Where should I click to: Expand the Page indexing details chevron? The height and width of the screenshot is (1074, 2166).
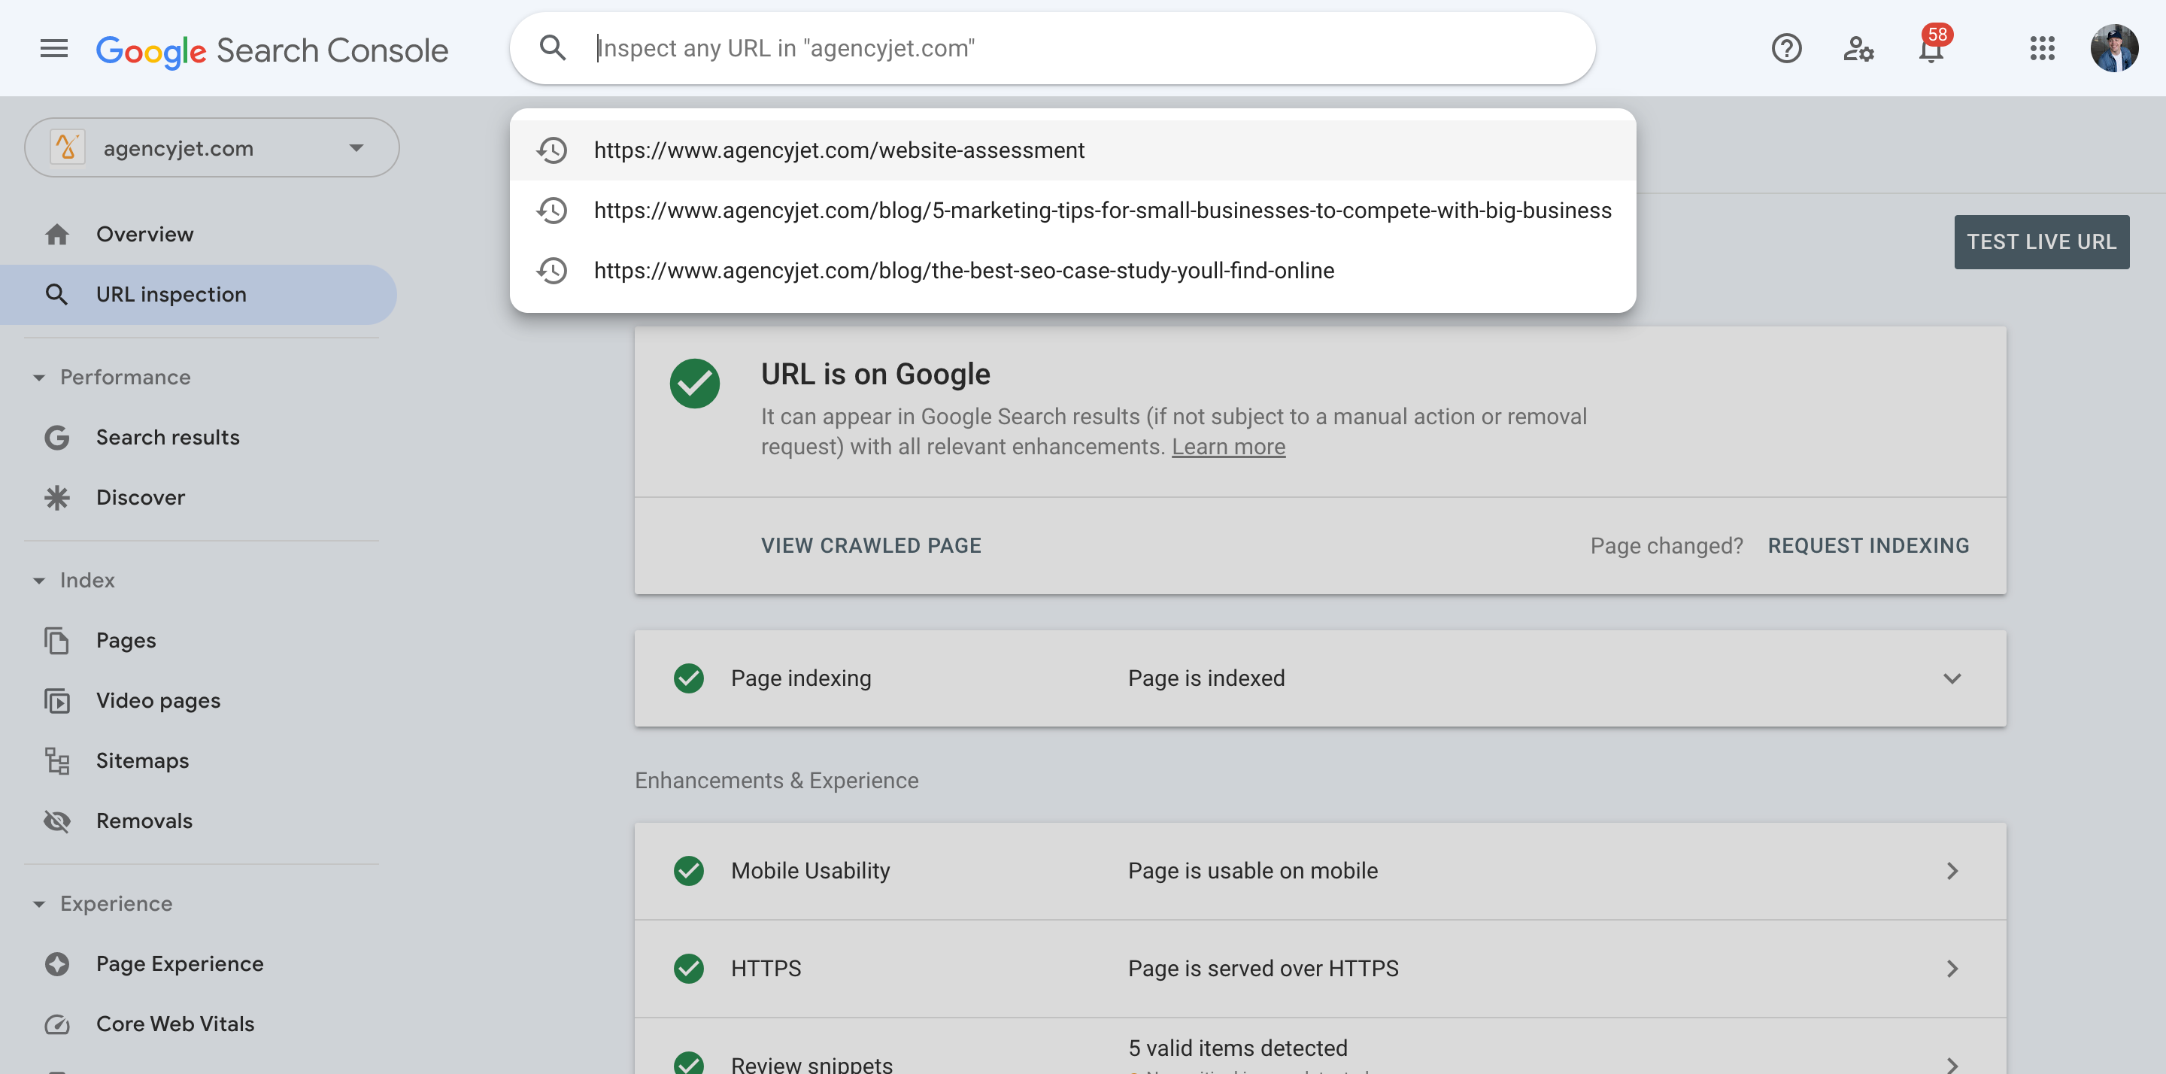click(1952, 678)
